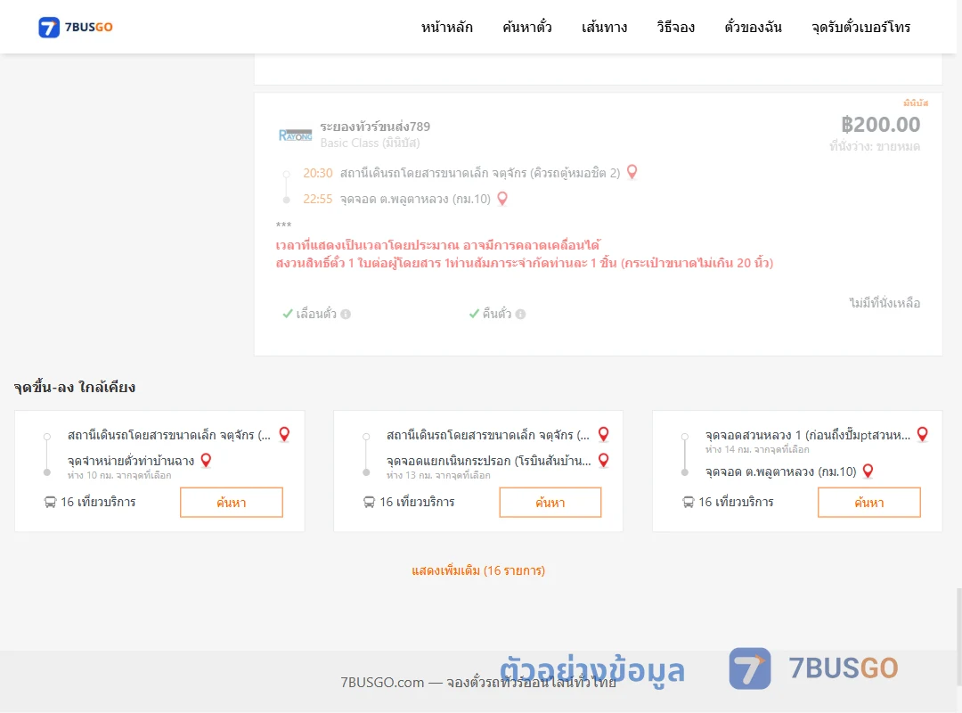Click map pin next to 22:55 arrival stop
The height and width of the screenshot is (713, 962).
501,199
